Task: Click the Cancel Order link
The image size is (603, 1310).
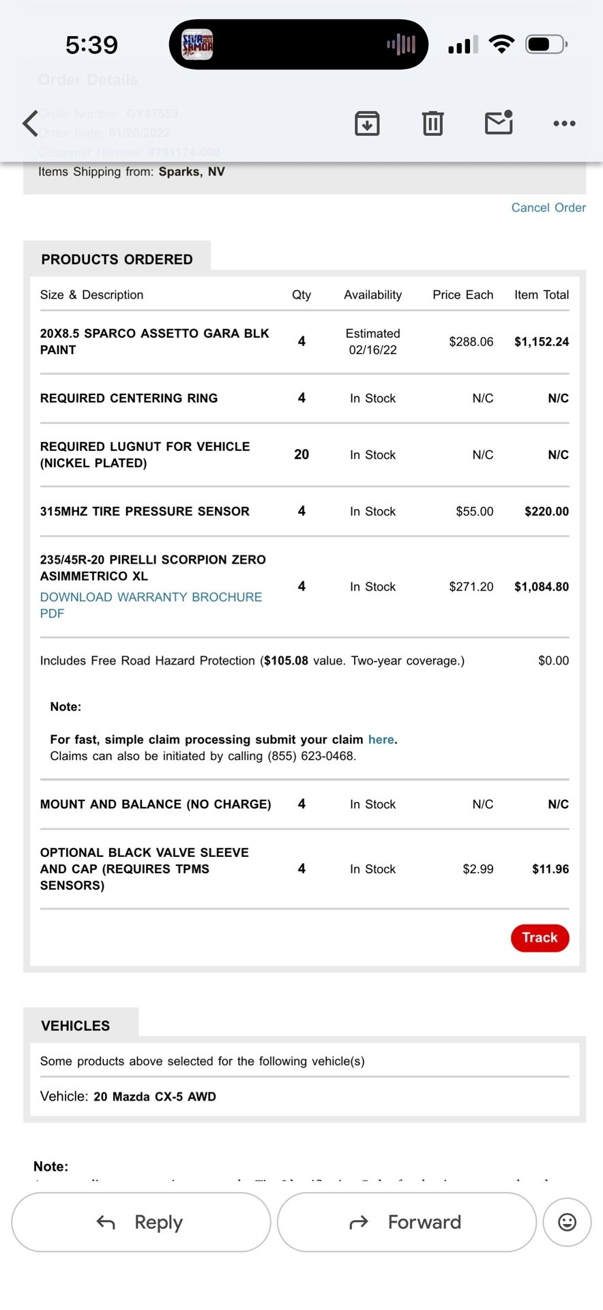Action: [x=548, y=207]
